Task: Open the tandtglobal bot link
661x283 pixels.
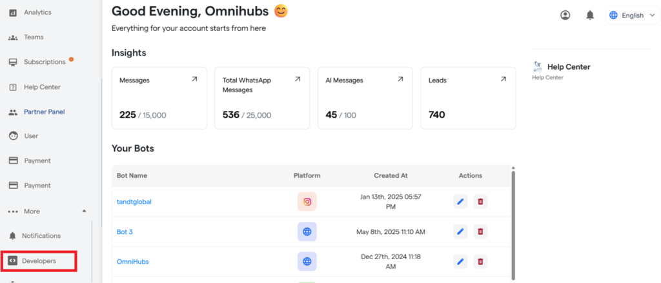Action: 134,202
